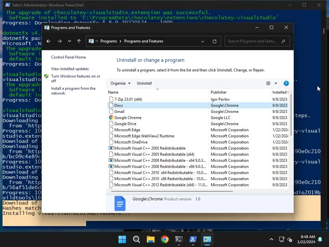Image resolution: width=329 pixels, height=247 pixels.
Task: Open the clock showing 8:48 AM
Action: 306,239
